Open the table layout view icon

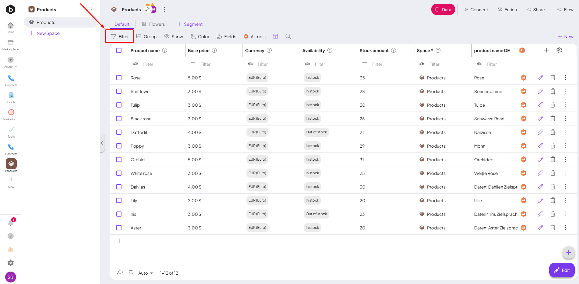pyautogui.click(x=275, y=36)
